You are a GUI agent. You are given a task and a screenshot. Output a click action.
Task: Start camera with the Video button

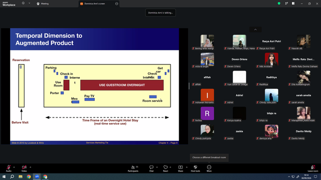(24, 168)
